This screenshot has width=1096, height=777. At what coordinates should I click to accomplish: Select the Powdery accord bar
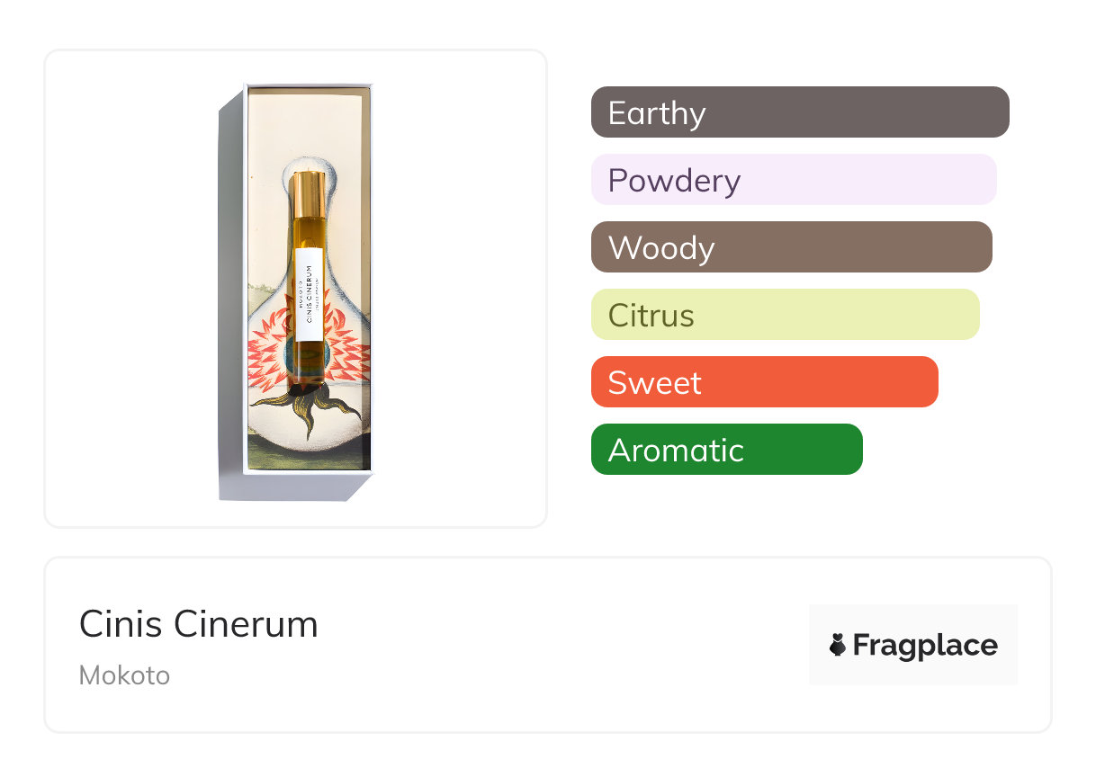pos(794,180)
